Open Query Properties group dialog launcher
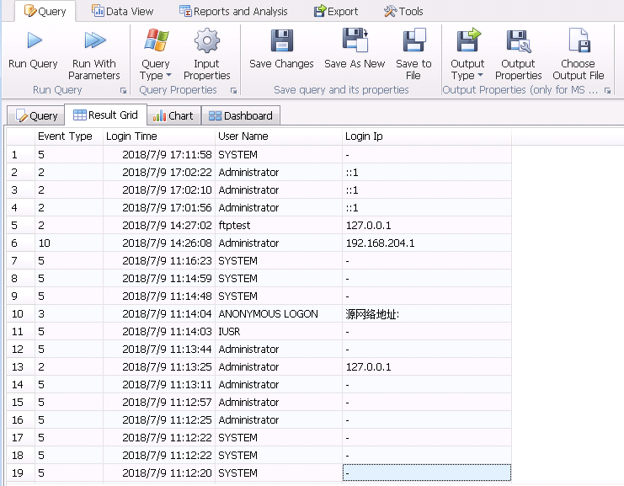 point(233,90)
